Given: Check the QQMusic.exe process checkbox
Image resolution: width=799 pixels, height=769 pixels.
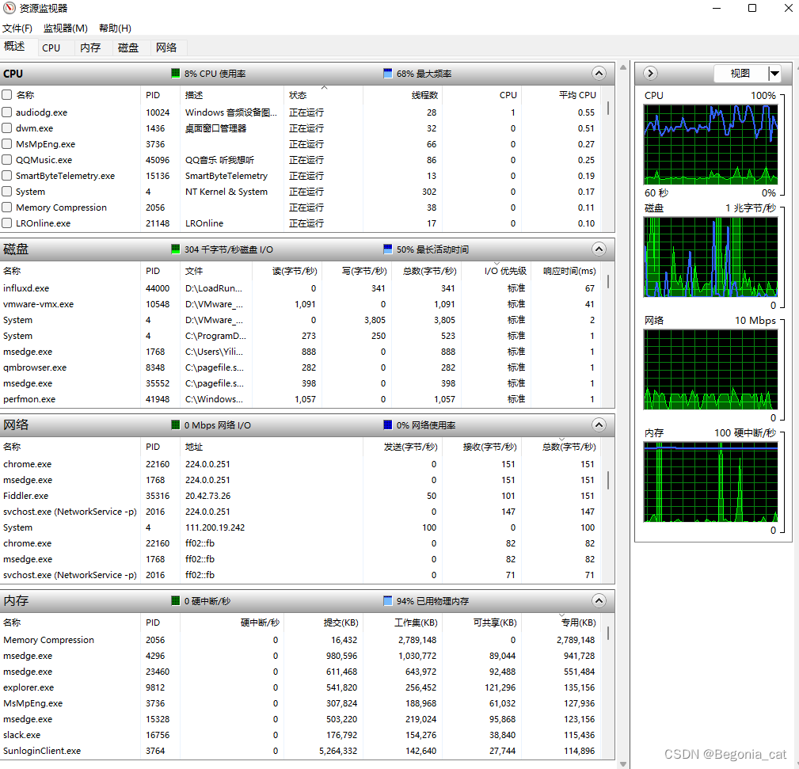Looking at the screenshot, I should click(x=8, y=160).
